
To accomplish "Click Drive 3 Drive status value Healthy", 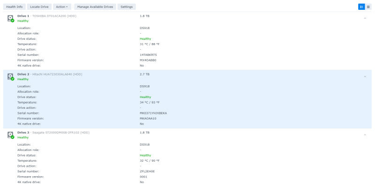I will coord(145,156).
